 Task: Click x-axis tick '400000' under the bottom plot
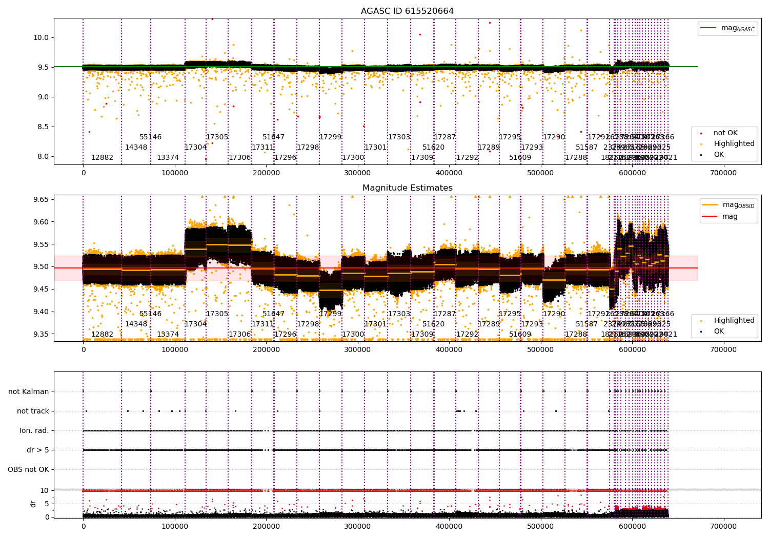point(449,527)
